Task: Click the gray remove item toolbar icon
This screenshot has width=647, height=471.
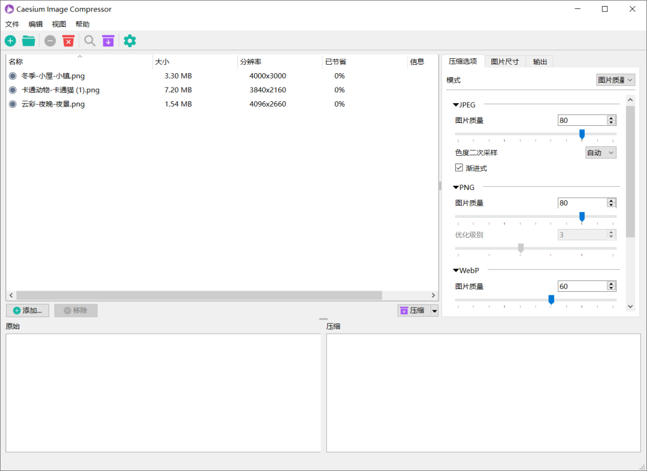Action: pos(50,41)
